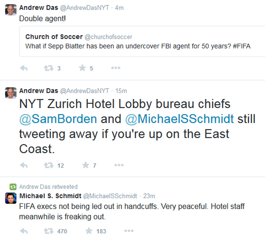This screenshot has width=265, height=239.
Task: Open the @MichaelSSchmidt mention in the tweet text
Action: [x=179, y=119]
